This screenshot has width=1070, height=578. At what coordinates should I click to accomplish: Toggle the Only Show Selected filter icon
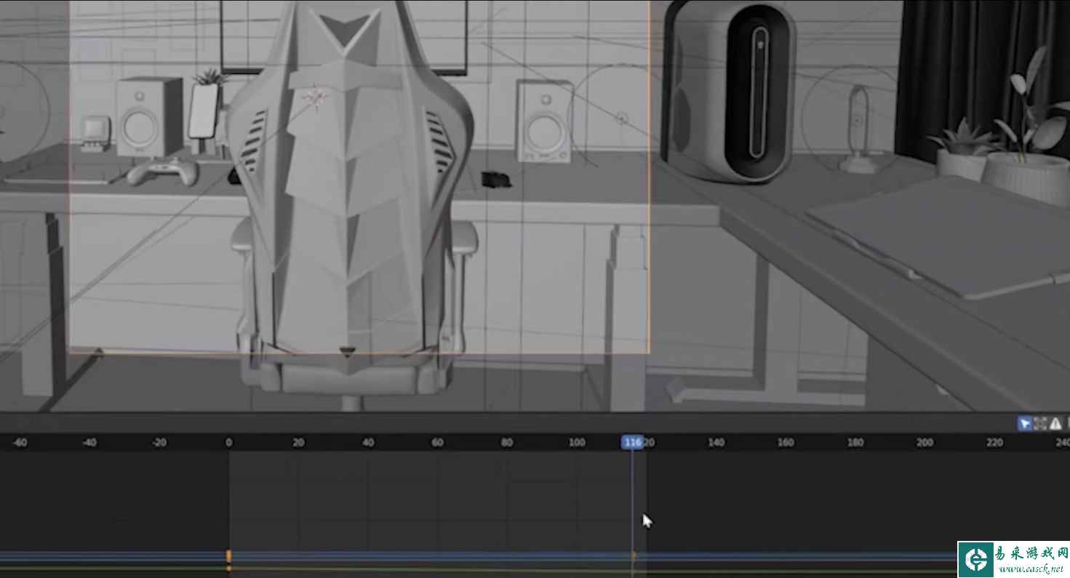[1024, 423]
